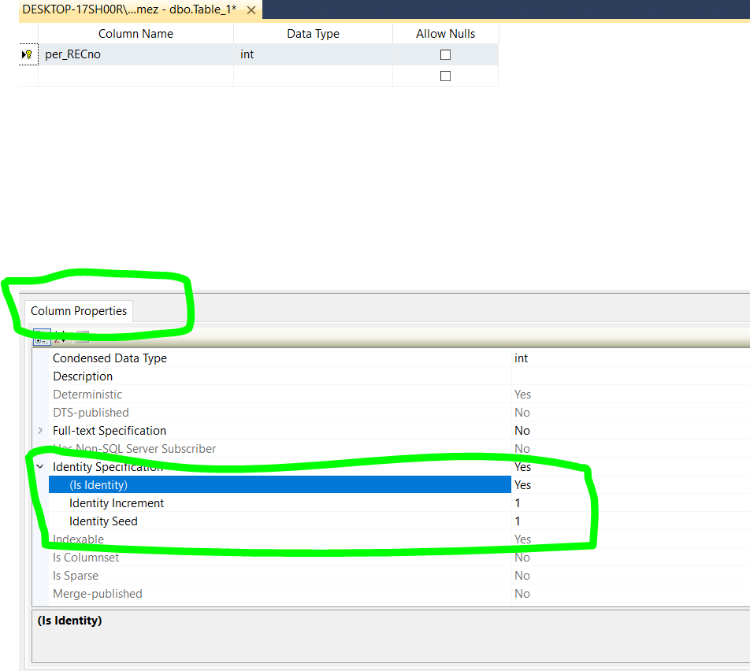
Task: Select the Identity Seed property row
Action: [x=103, y=521]
